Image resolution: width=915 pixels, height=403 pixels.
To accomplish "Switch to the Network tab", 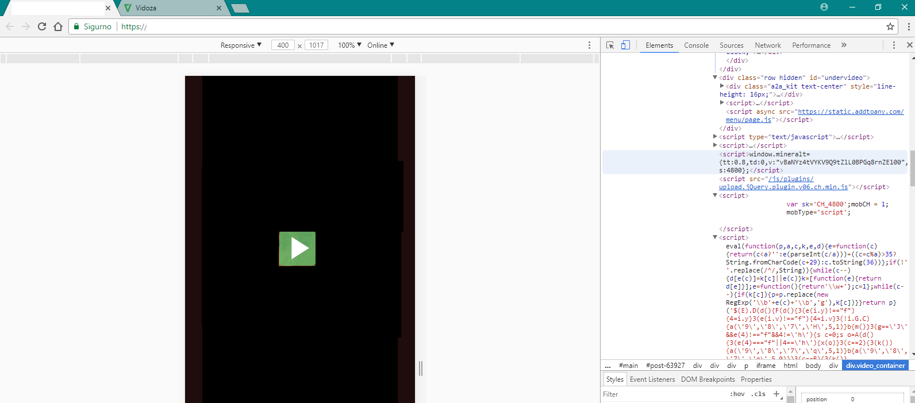I will pos(767,45).
